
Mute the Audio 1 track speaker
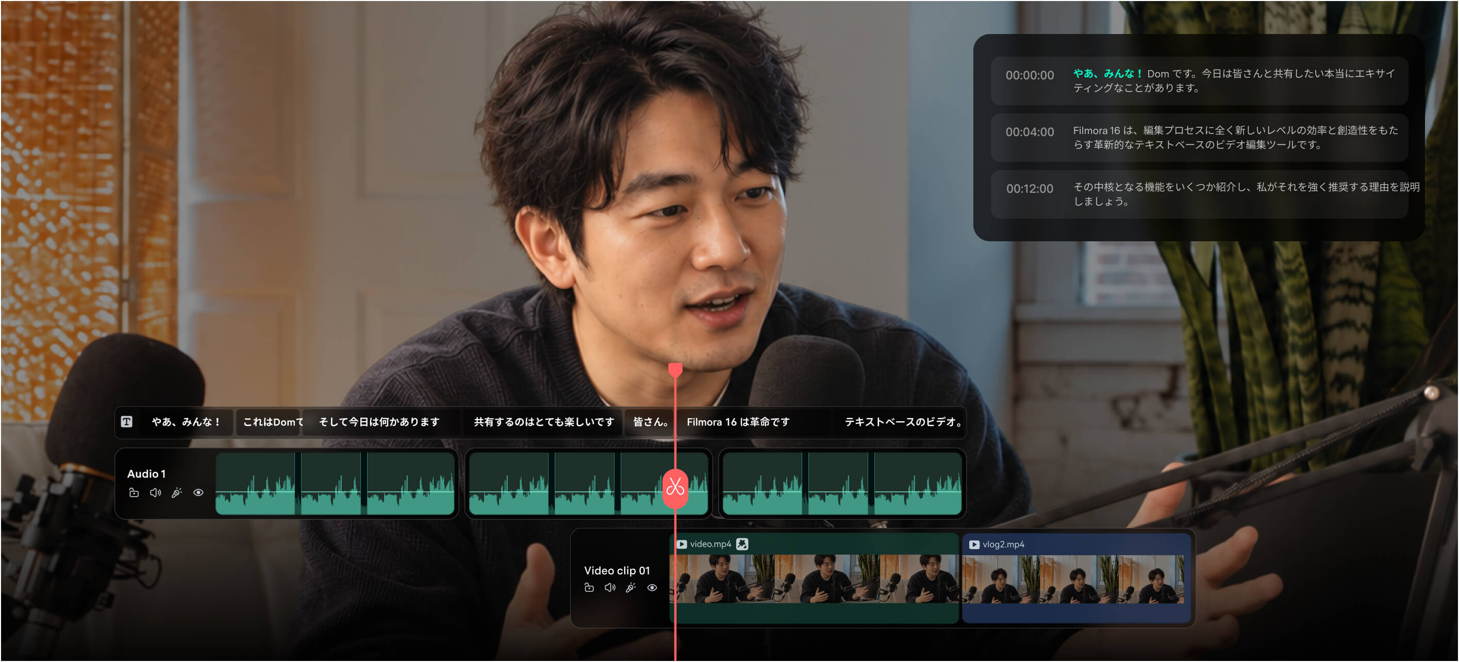tap(155, 493)
